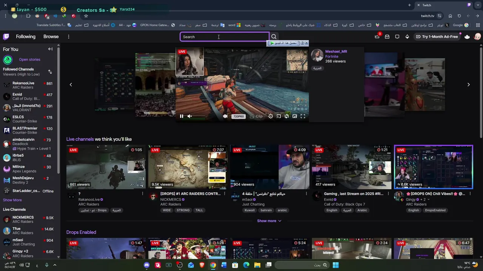Open the Fortnite category link
483x271 pixels.
click(332, 56)
